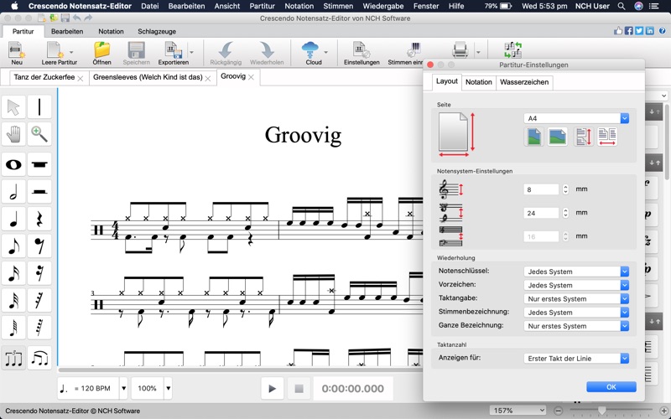Click the triplet tuplet tool
The height and width of the screenshot is (419, 671).
(x=13, y=358)
